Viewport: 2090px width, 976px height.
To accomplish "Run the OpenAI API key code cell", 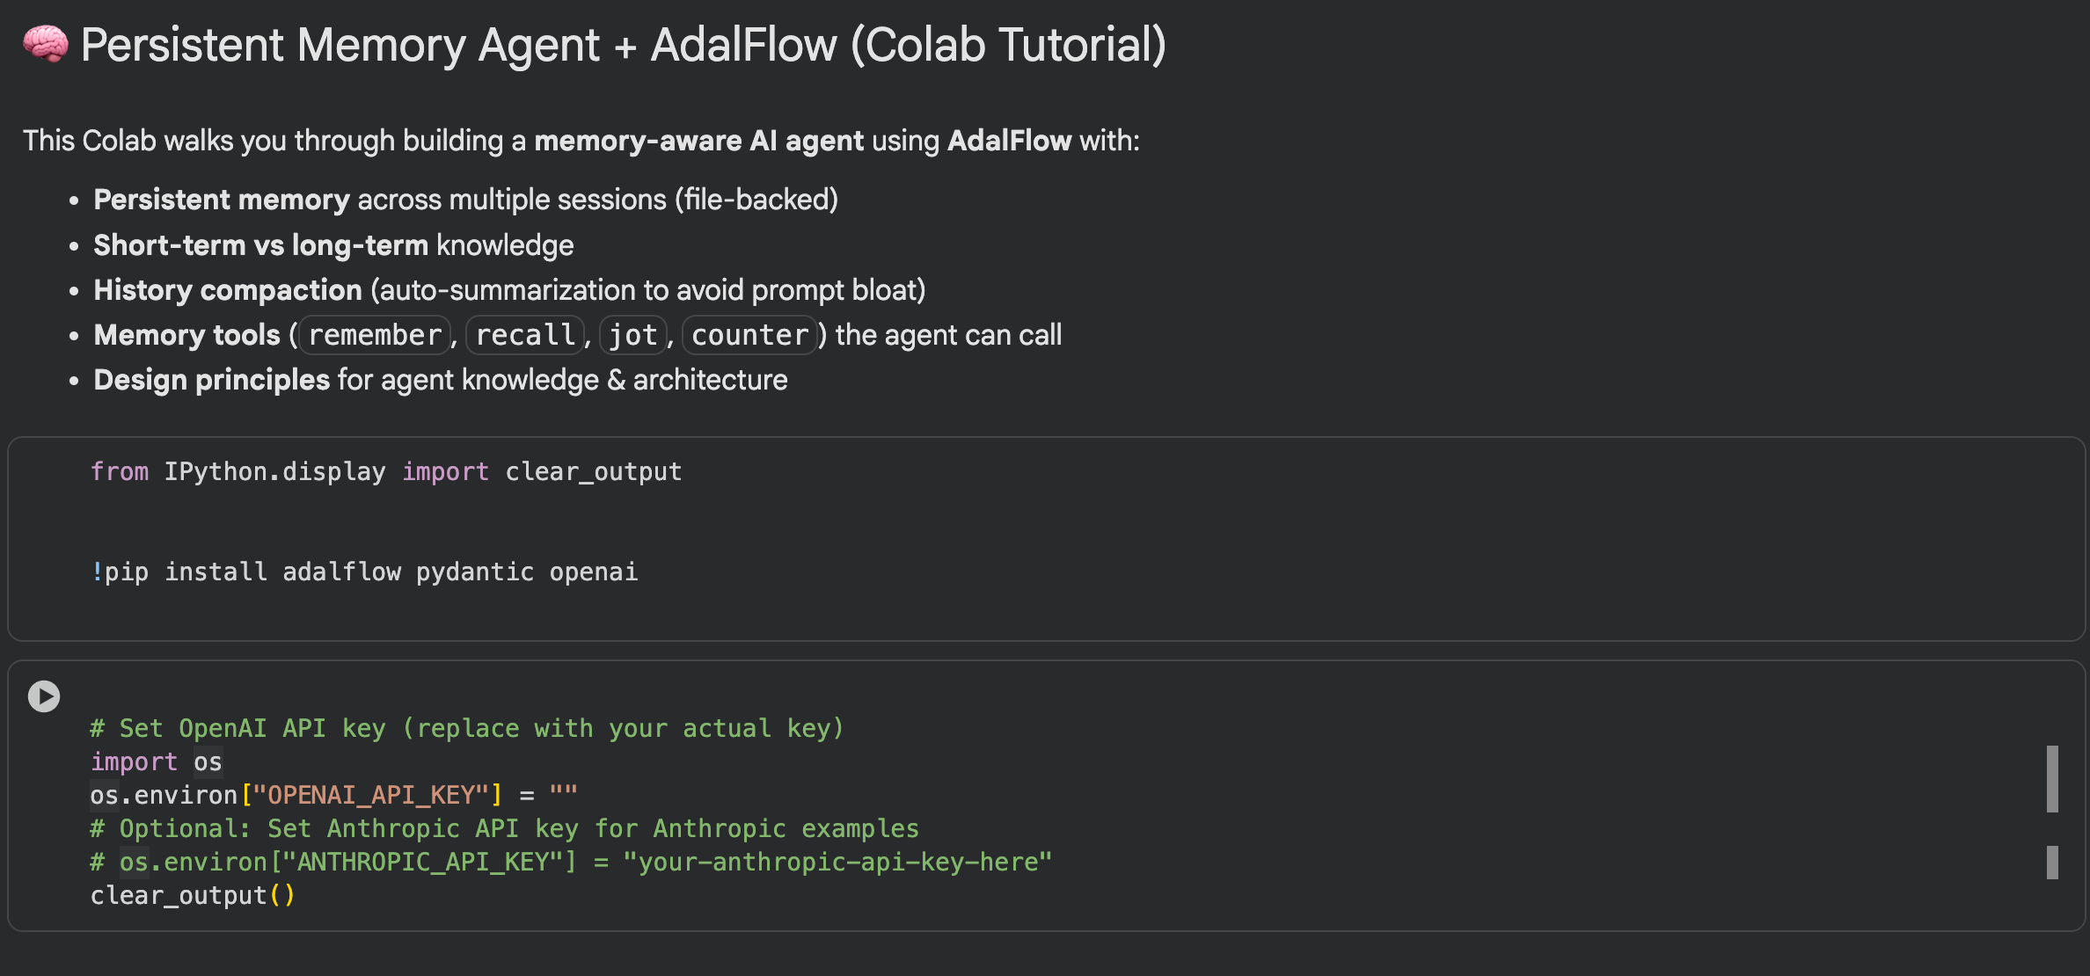I will point(43,696).
